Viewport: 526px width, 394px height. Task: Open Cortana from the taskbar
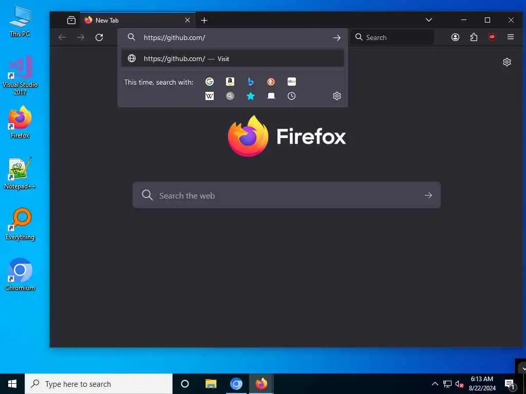point(185,384)
